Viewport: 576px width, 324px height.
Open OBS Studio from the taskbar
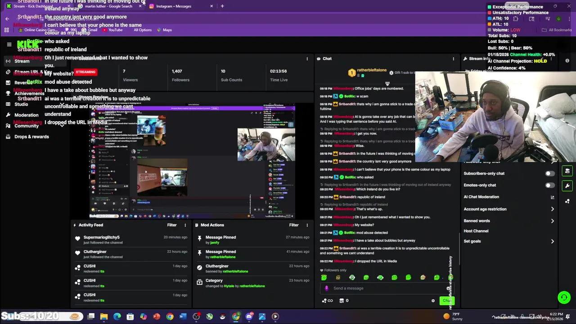[x=196, y=316]
